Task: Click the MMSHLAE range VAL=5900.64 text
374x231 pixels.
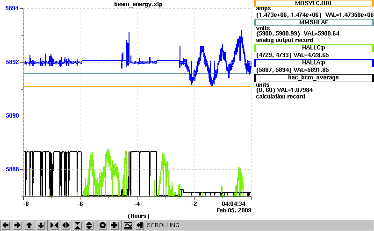Action: [298, 34]
